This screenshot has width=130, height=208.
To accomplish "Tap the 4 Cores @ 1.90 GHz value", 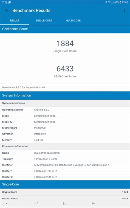I will (45, 171).
